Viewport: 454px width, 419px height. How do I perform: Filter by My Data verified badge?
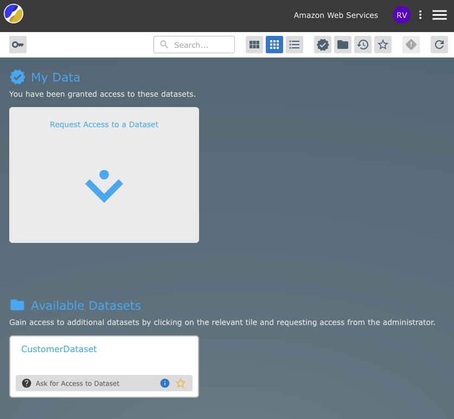(323, 45)
